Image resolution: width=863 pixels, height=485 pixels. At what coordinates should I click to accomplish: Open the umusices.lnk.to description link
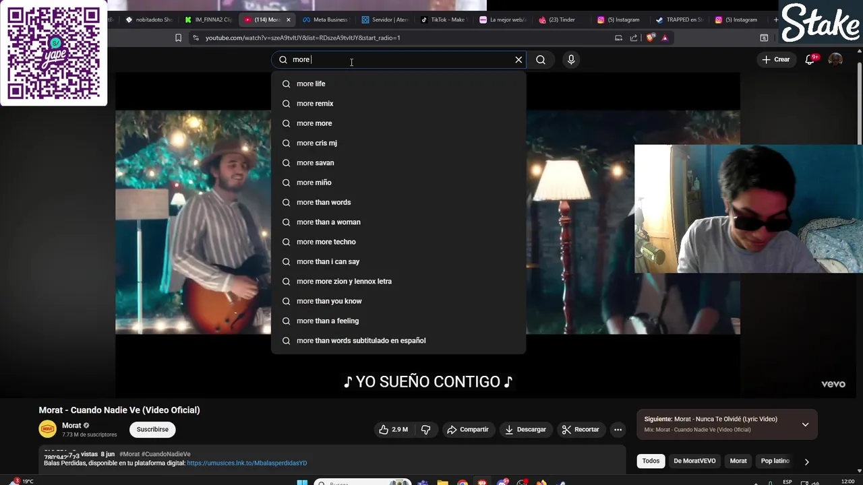click(x=247, y=463)
